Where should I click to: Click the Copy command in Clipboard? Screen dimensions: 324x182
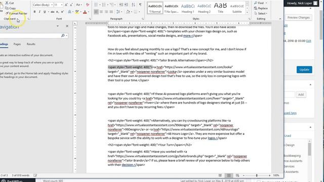coord(10,8)
